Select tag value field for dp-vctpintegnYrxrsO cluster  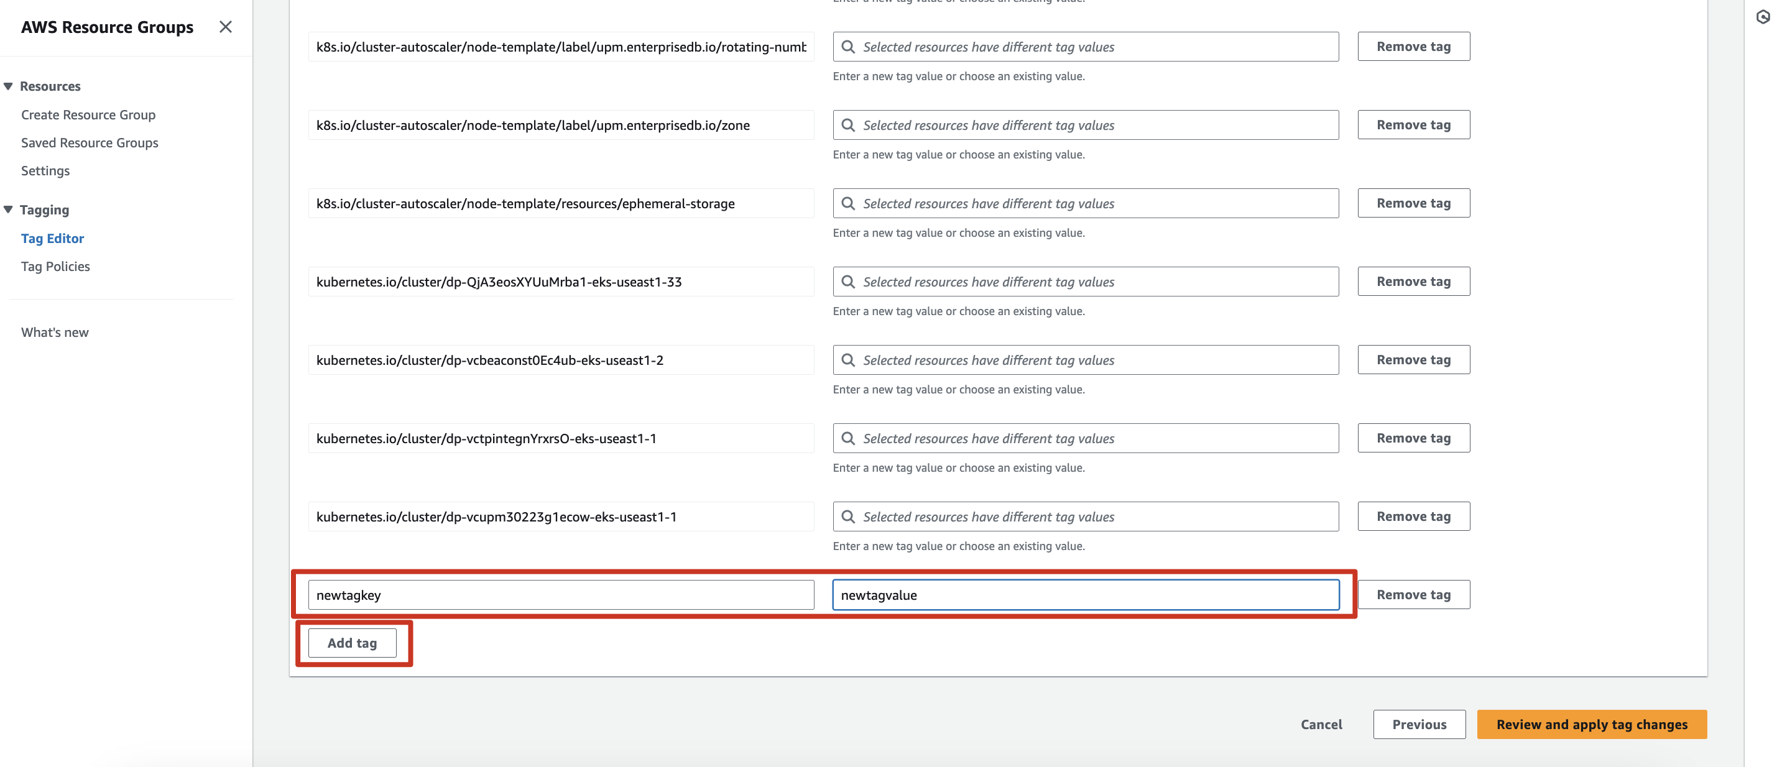tap(1086, 438)
